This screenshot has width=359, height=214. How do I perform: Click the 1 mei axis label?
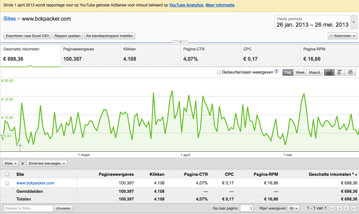click(288, 155)
